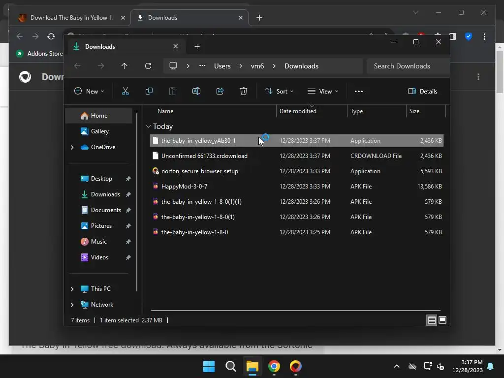Image resolution: width=504 pixels, height=378 pixels.
Task: Click the Share icon in toolbar
Action: (x=220, y=91)
